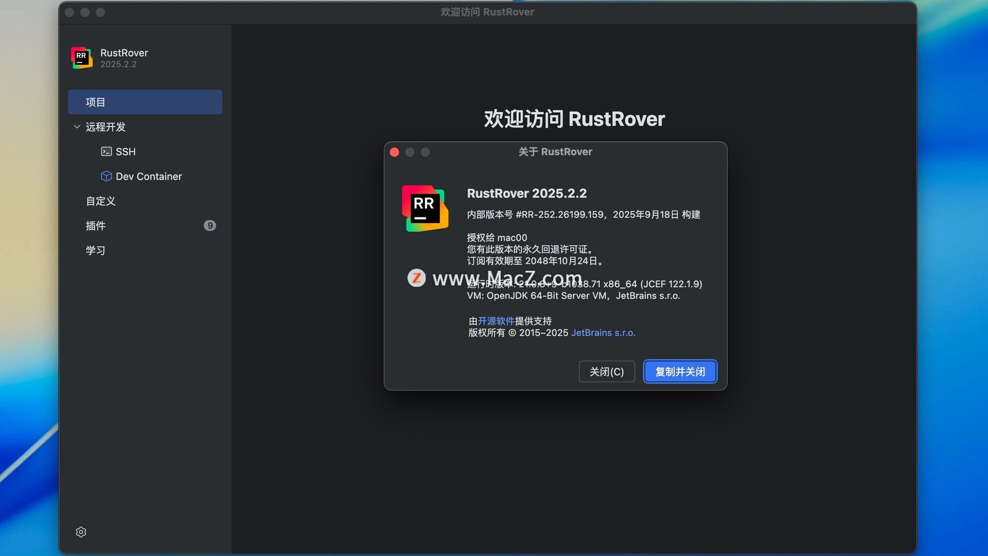Open the 开源软件 link
The height and width of the screenshot is (556, 988).
click(x=496, y=321)
